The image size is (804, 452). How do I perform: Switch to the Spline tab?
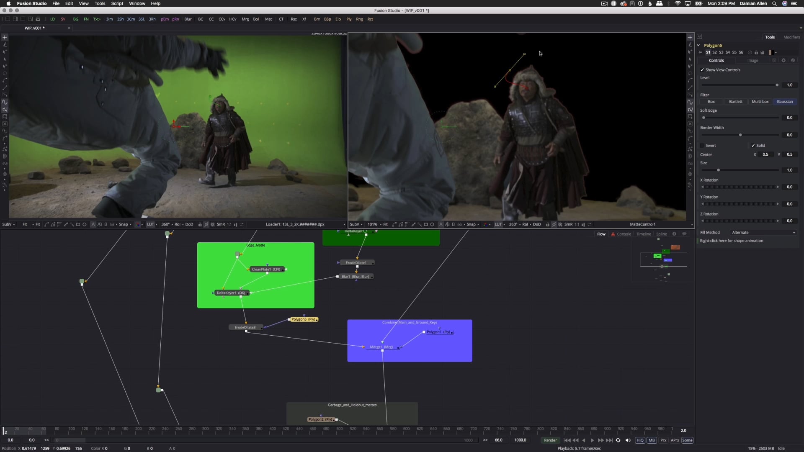662,234
